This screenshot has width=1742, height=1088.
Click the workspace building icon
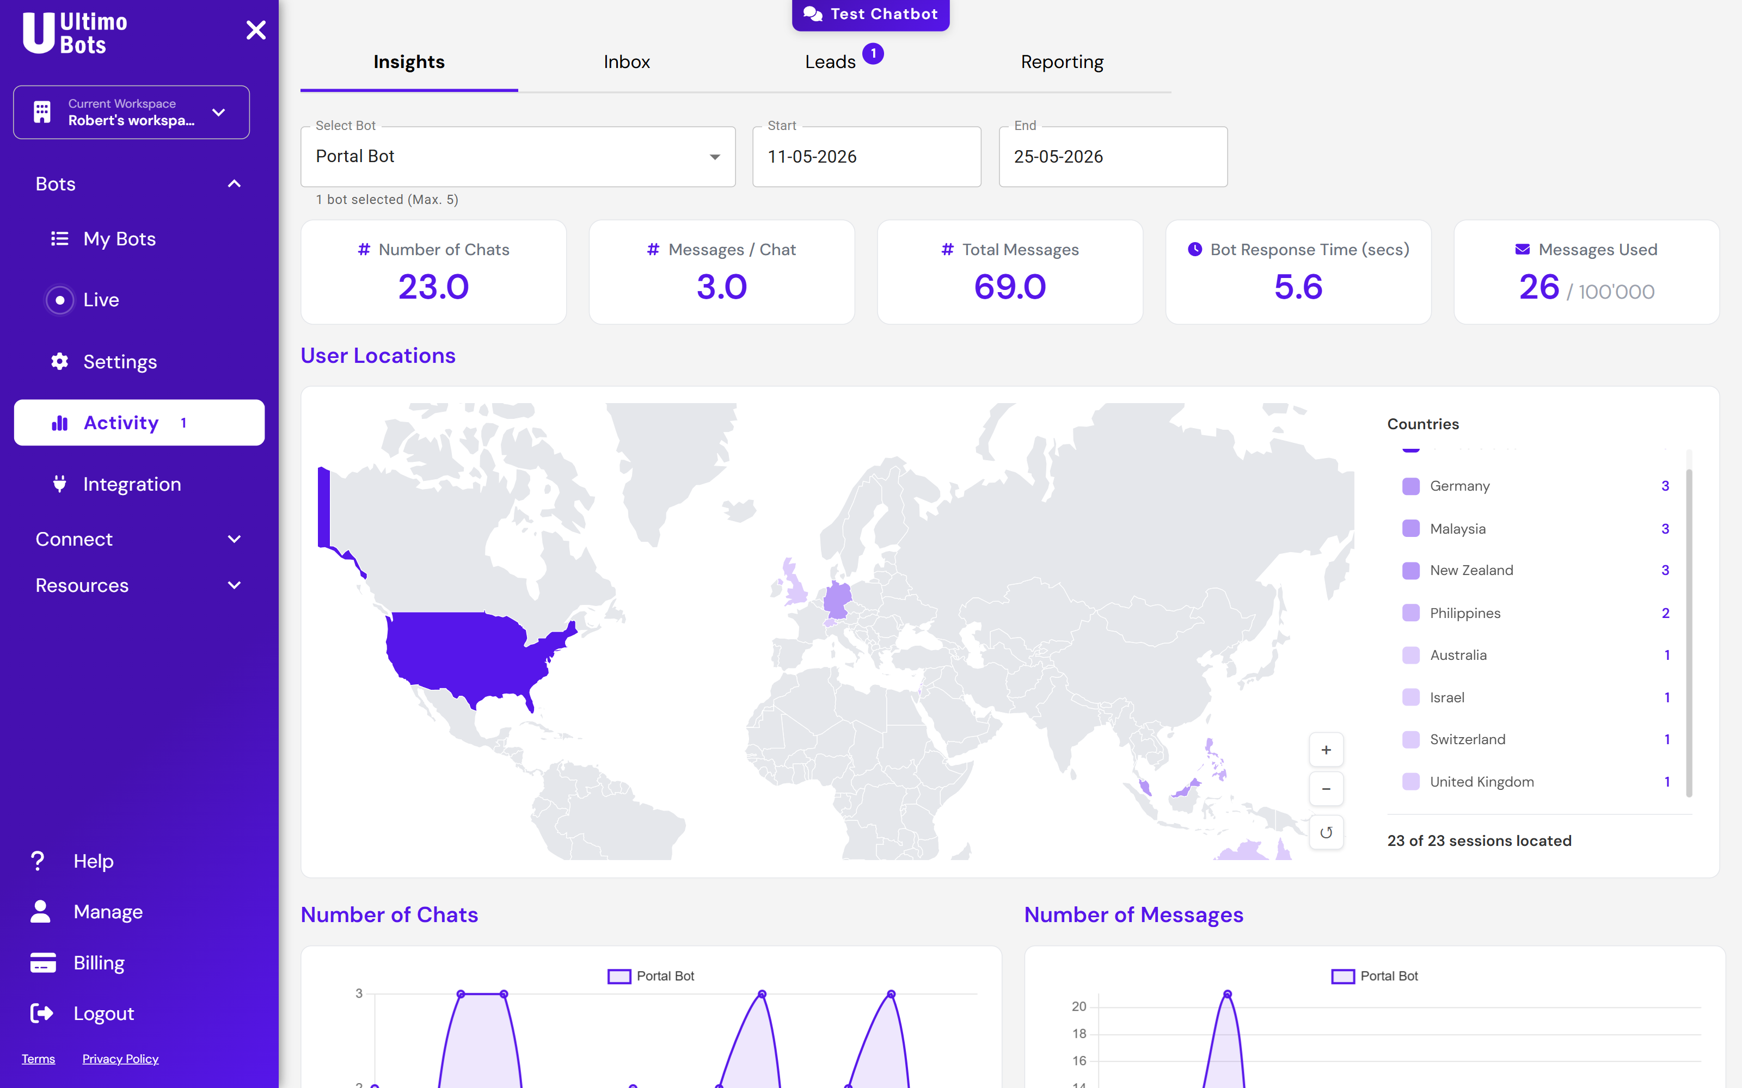(x=42, y=112)
